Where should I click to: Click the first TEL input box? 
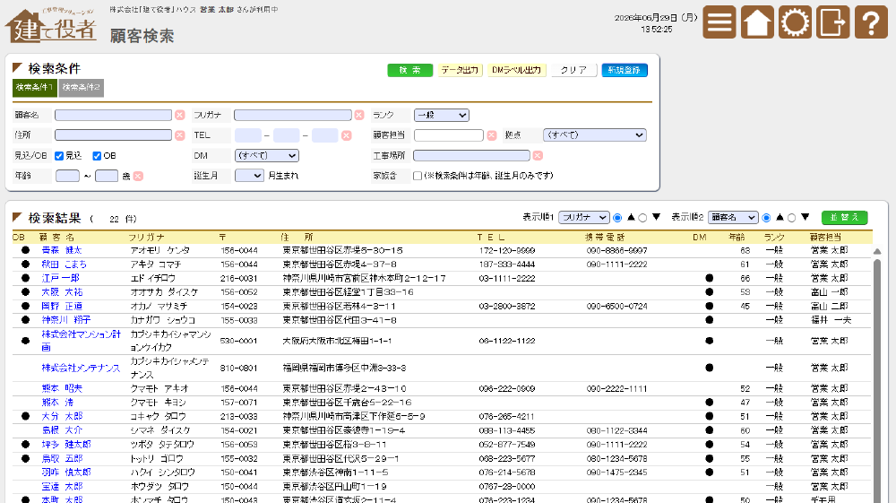pos(248,134)
